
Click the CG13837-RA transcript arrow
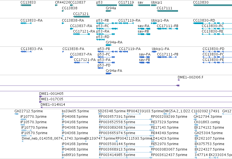pos(72,29)
